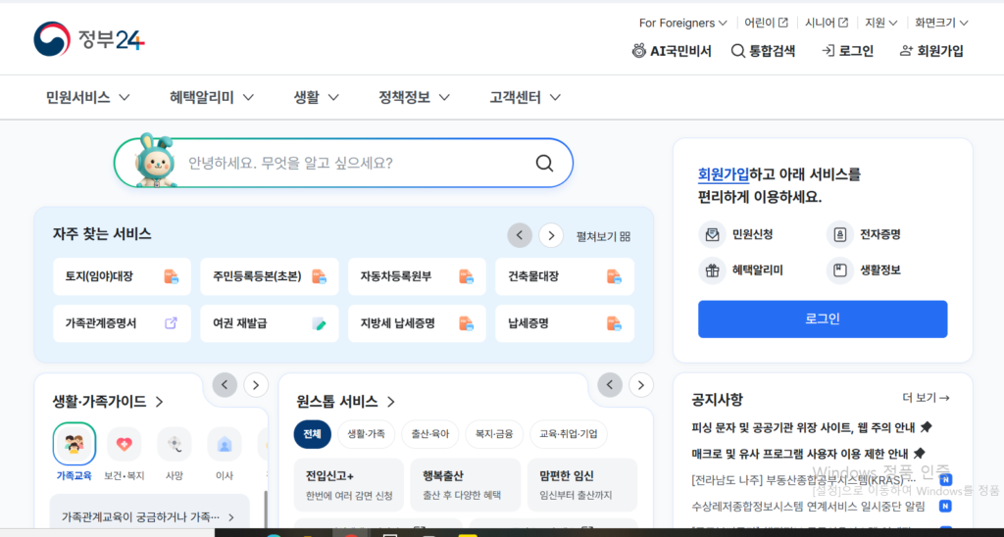Open the 생활·가족가이드 heading link

point(108,402)
